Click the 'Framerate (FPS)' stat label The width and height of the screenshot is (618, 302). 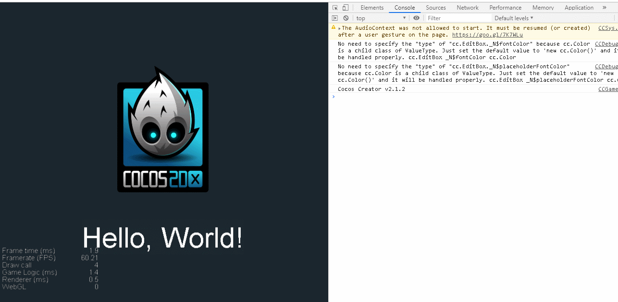29,258
